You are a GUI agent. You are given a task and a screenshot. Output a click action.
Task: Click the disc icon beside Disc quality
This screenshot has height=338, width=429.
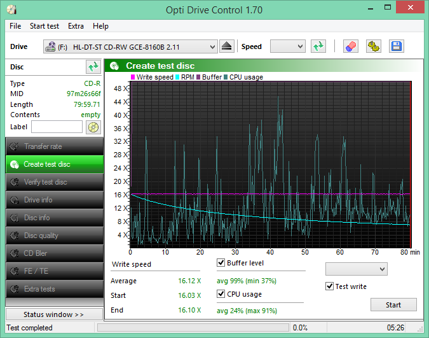click(14, 236)
